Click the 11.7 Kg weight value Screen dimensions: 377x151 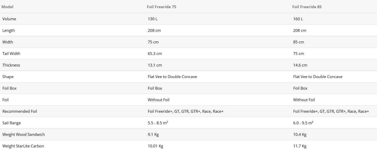pos(300,146)
